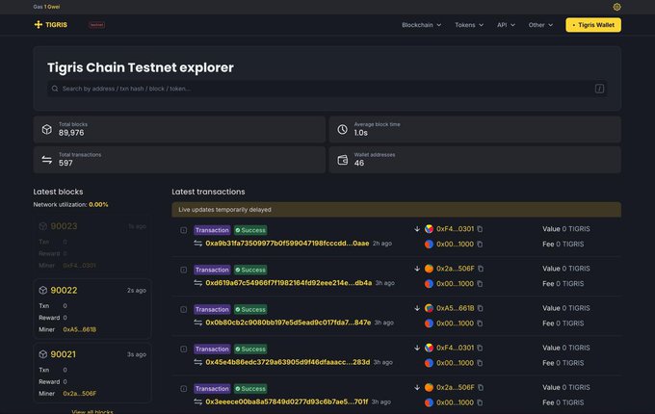Expand the Other dropdown menu
Viewport: 655px width, 414px height.
[x=540, y=25]
